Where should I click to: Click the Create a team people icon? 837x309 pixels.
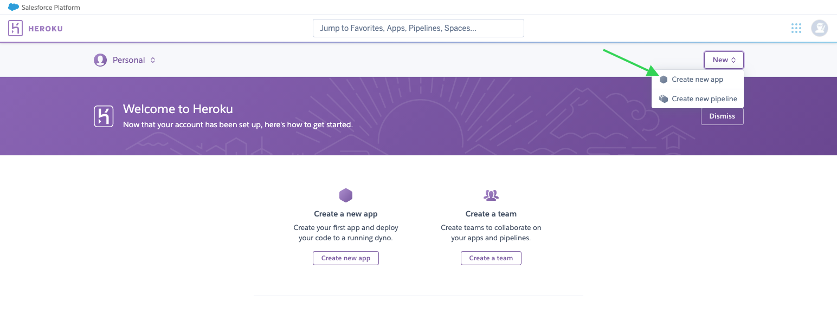(x=491, y=195)
